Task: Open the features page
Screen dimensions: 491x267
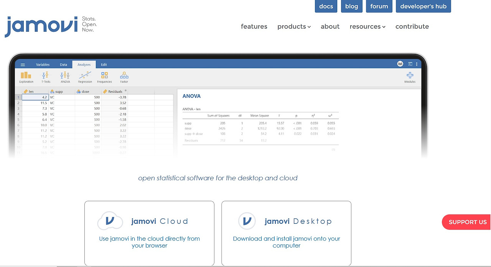Action: (254, 26)
